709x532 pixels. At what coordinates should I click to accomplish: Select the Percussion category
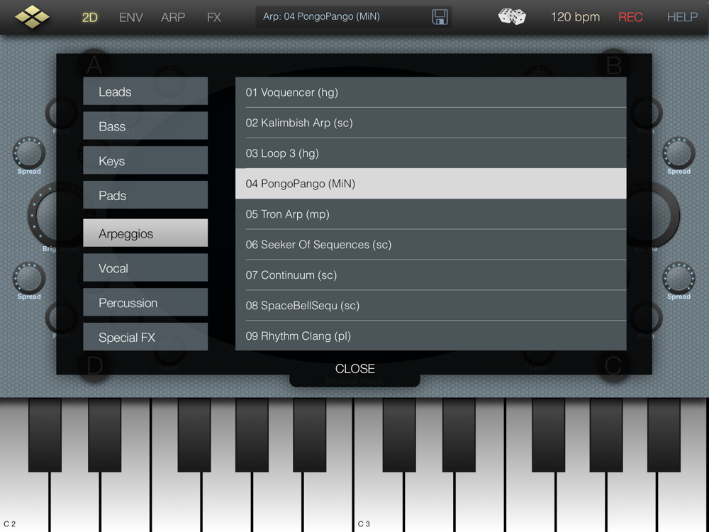coord(145,303)
